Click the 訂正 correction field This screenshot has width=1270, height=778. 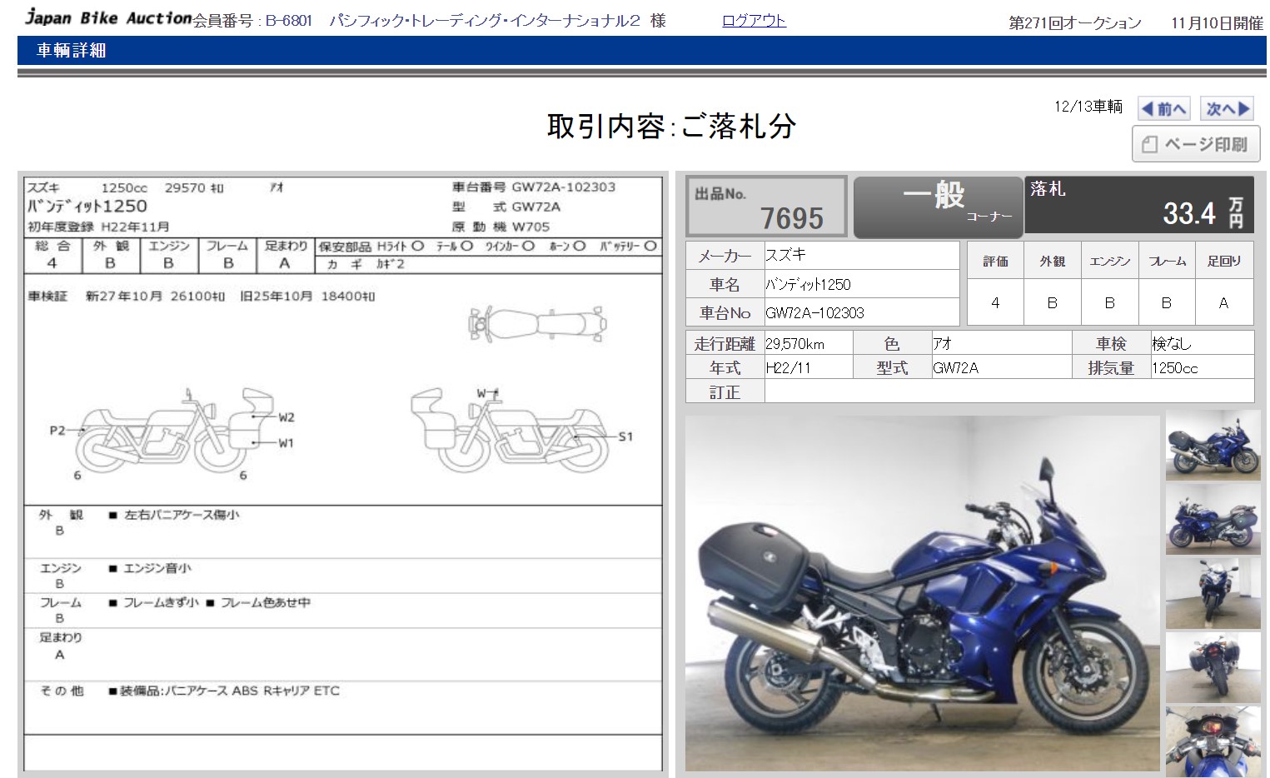[1009, 392]
